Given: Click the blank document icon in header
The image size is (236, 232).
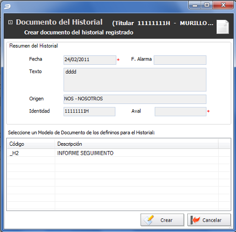Looking at the screenshot, I should [x=222, y=27].
